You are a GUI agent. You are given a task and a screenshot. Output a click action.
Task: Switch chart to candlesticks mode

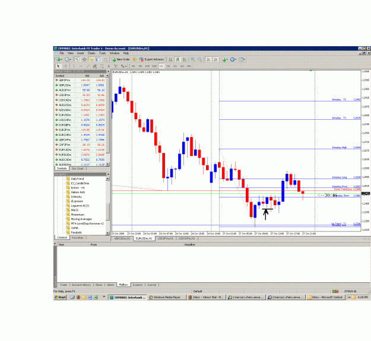pos(177,59)
